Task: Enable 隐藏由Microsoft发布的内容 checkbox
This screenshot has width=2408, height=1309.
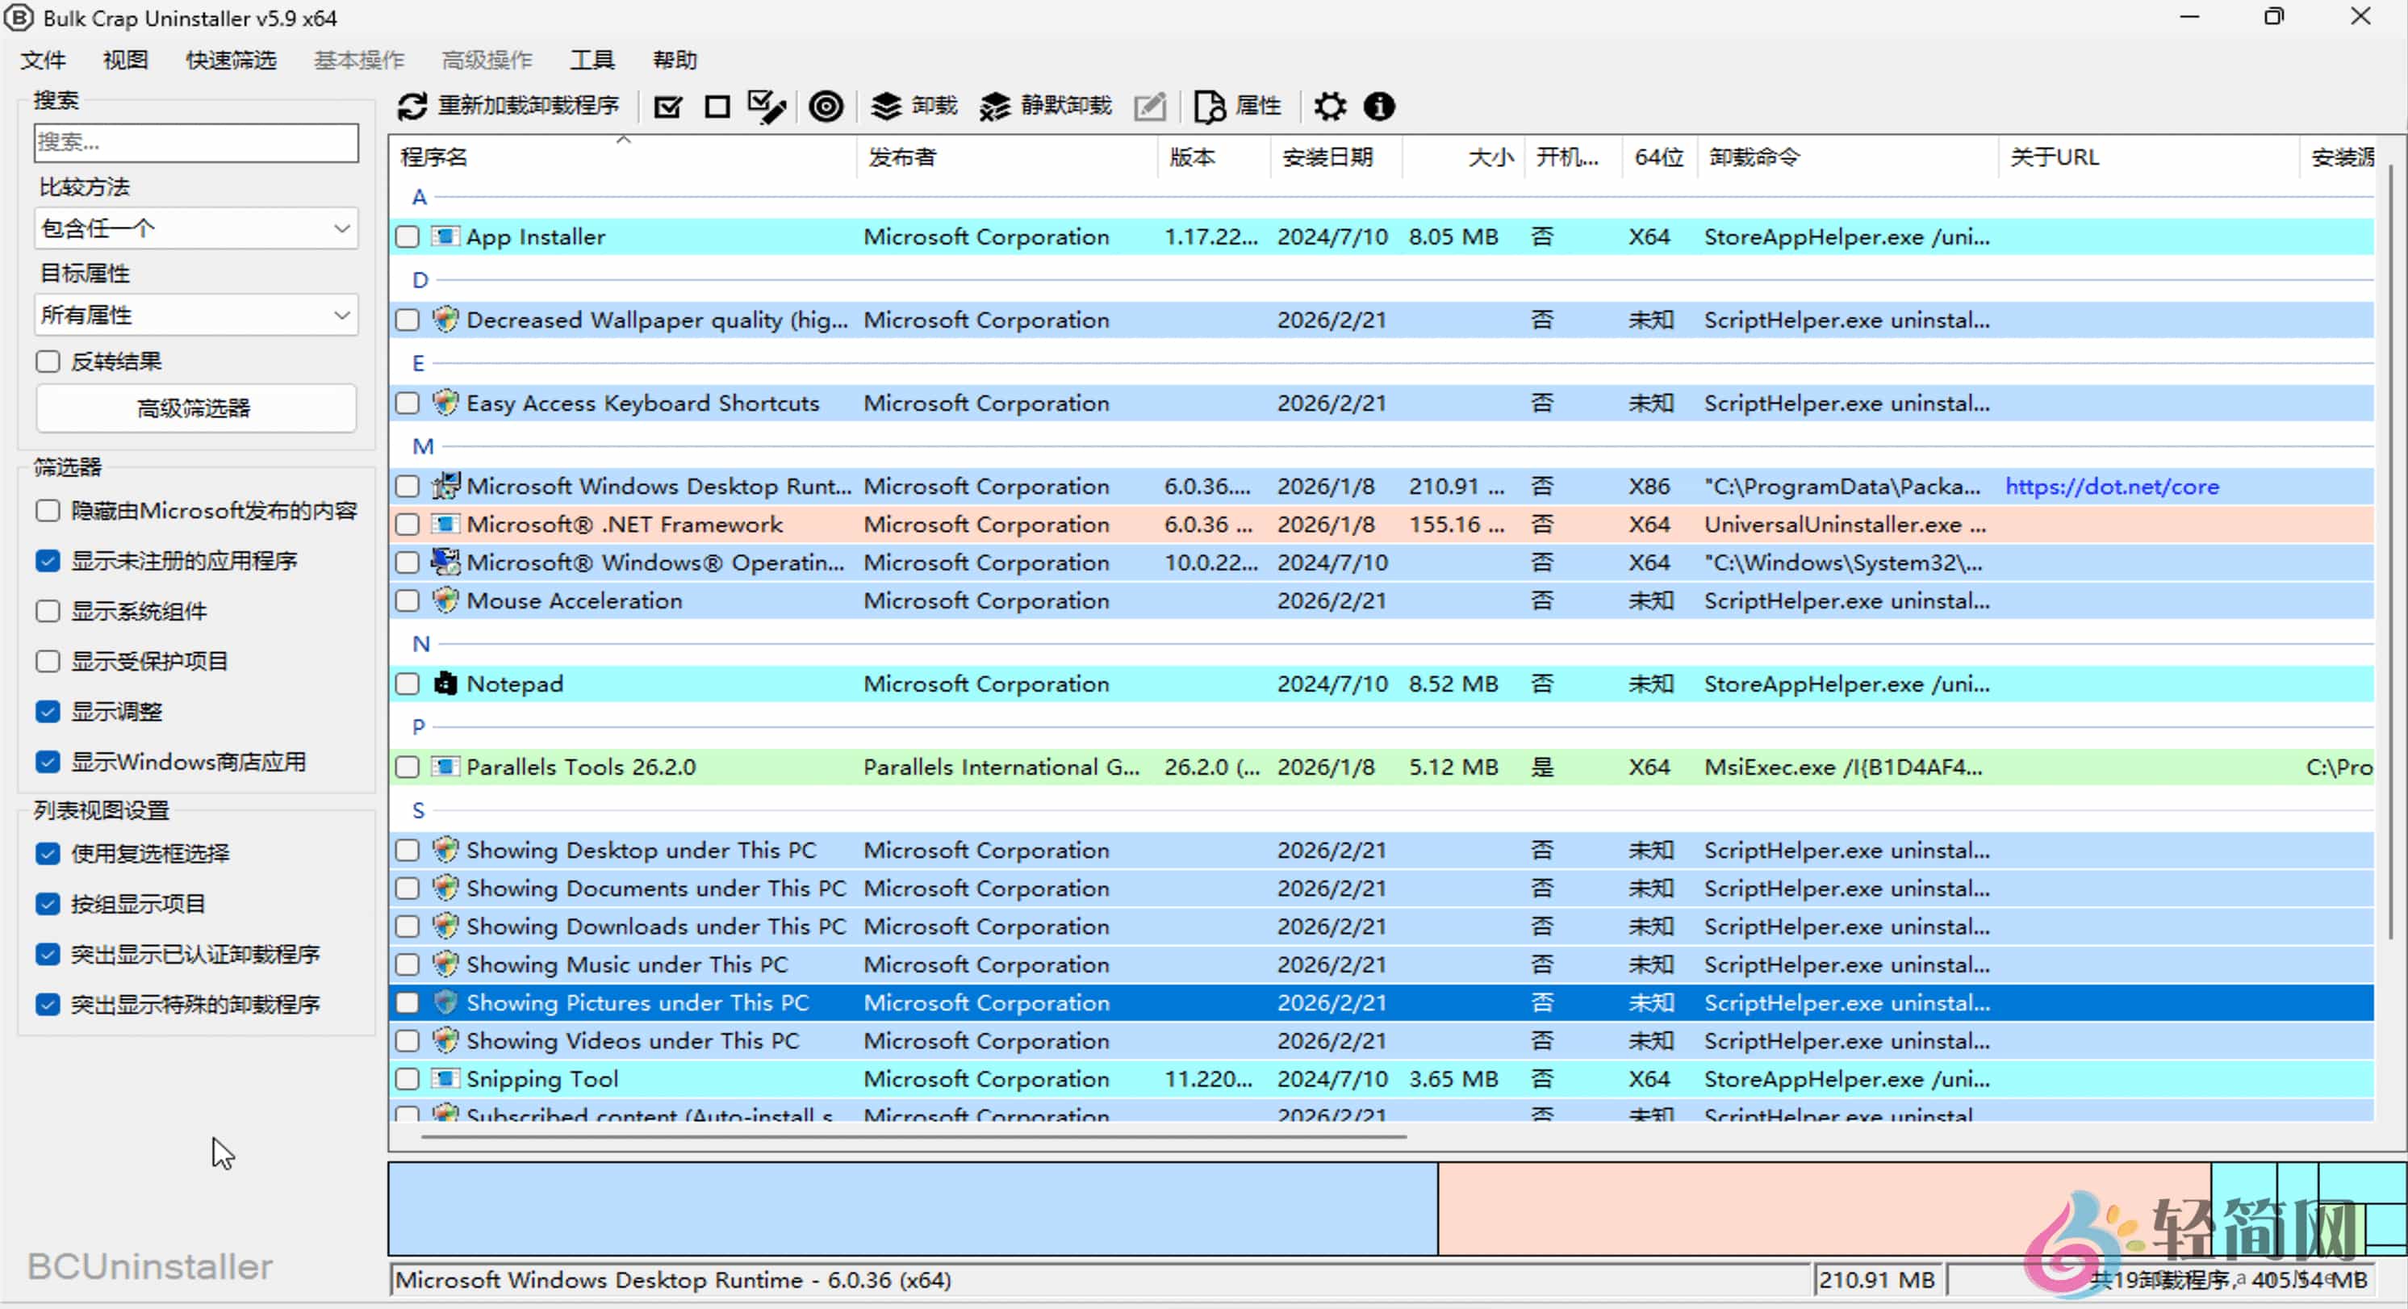Action: click(x=47, y=511)
